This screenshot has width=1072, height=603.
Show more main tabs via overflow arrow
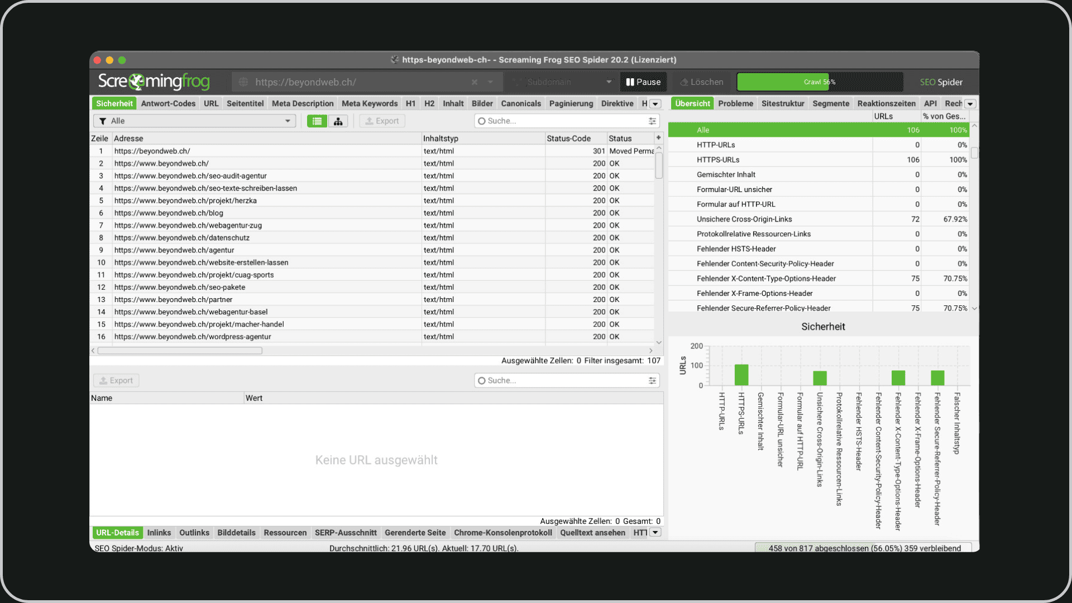655,104
